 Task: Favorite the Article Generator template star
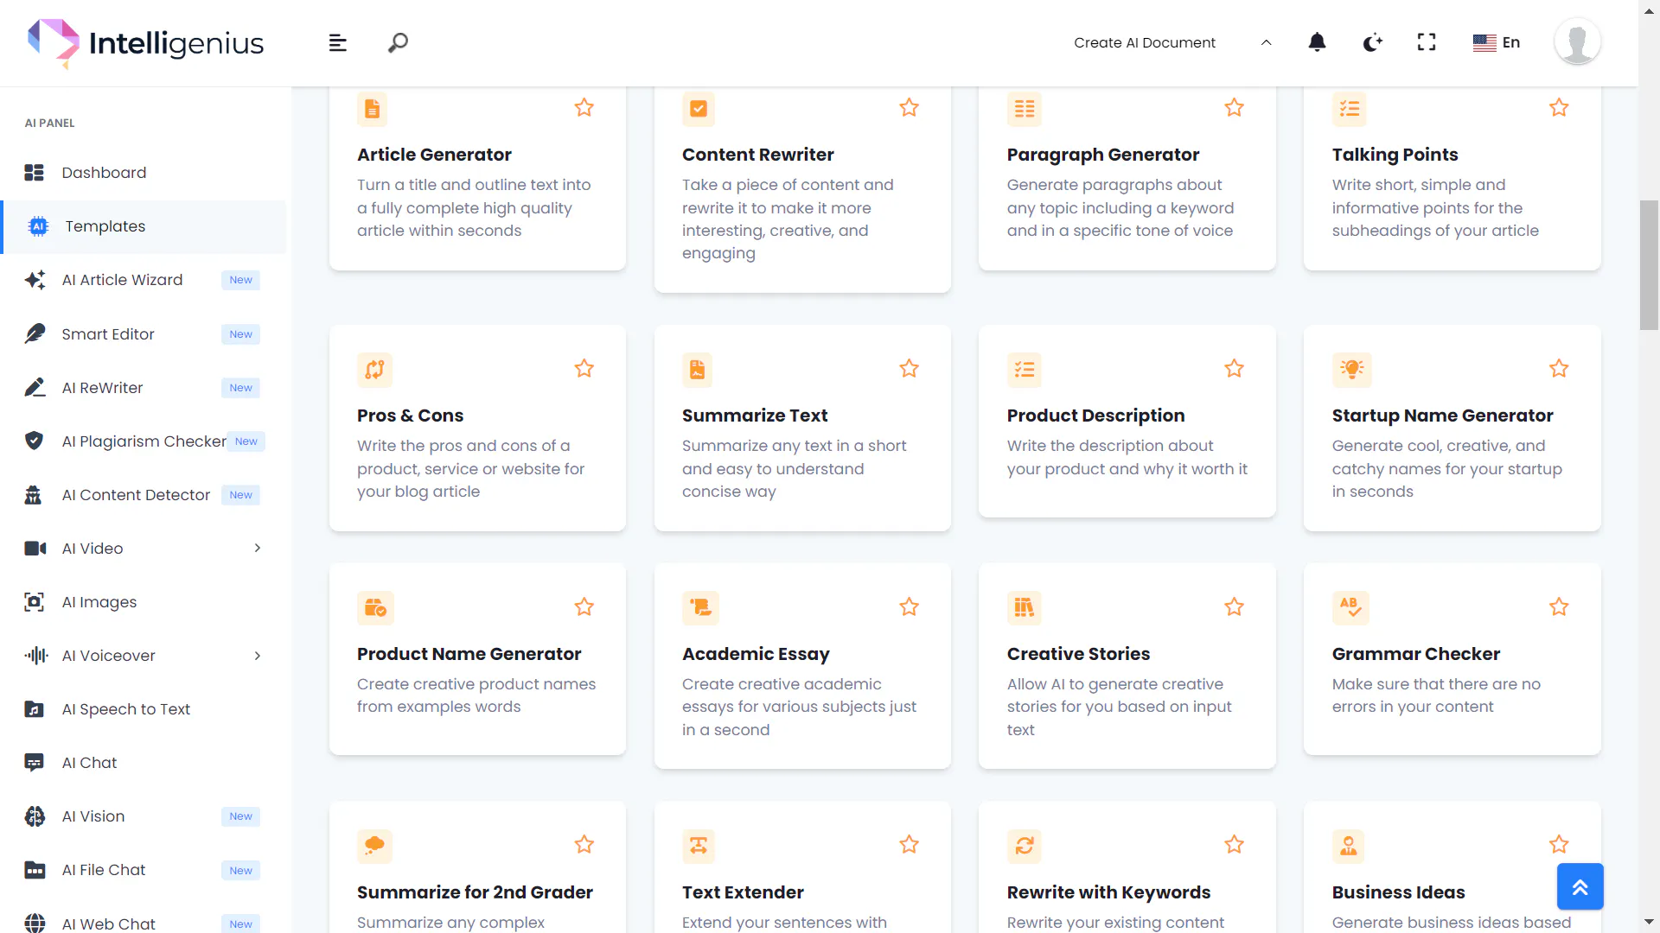click(584, 108)
